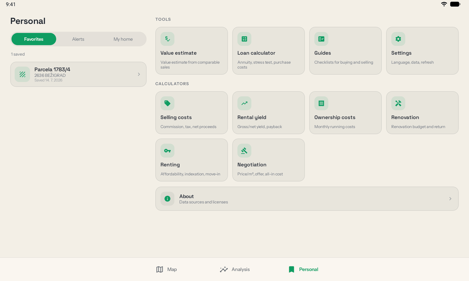The width and height of the screenshot is (469, 281).
Task: Click the Negotiation gavel icon
Action: click(x=244, y=150)
